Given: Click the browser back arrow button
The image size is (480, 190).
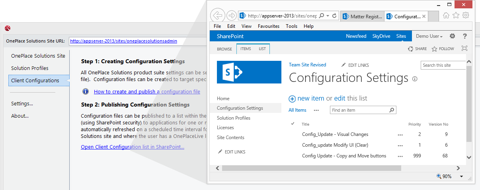Looking at the screenshot, I should pyautogui.click(x=217, y=16).
